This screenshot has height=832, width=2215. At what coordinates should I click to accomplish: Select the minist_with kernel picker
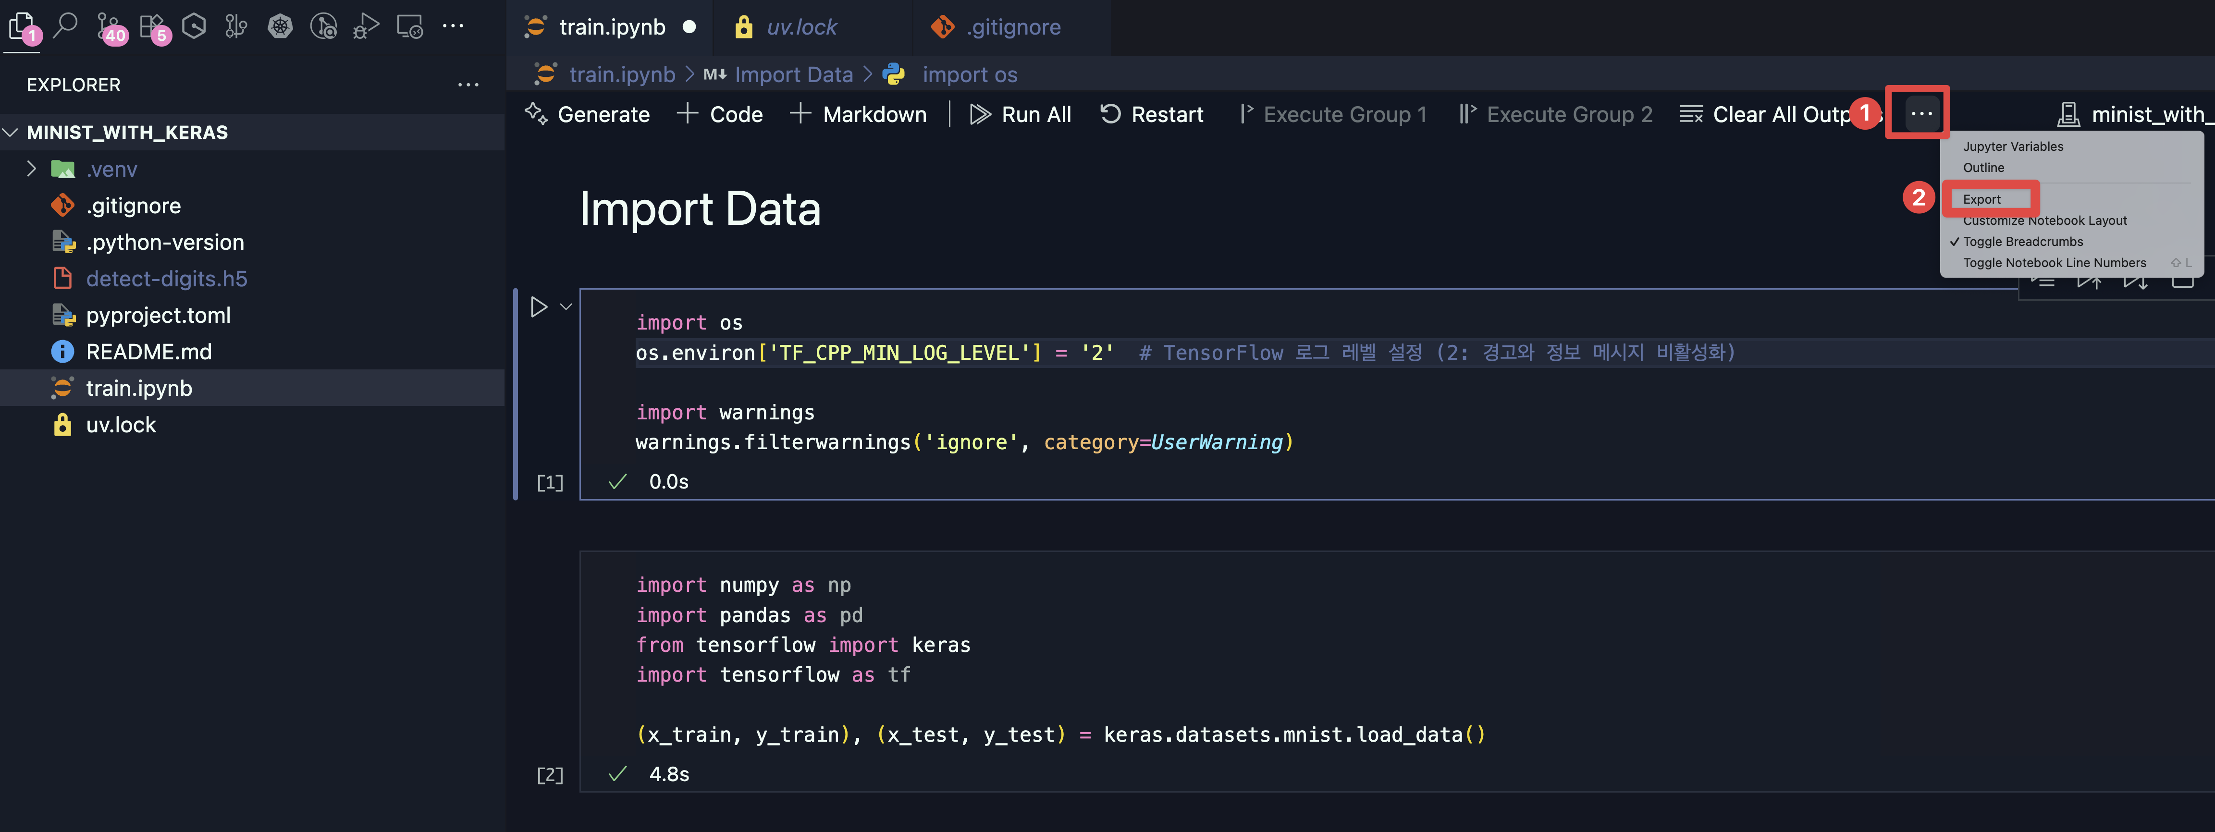point(2132,114)
